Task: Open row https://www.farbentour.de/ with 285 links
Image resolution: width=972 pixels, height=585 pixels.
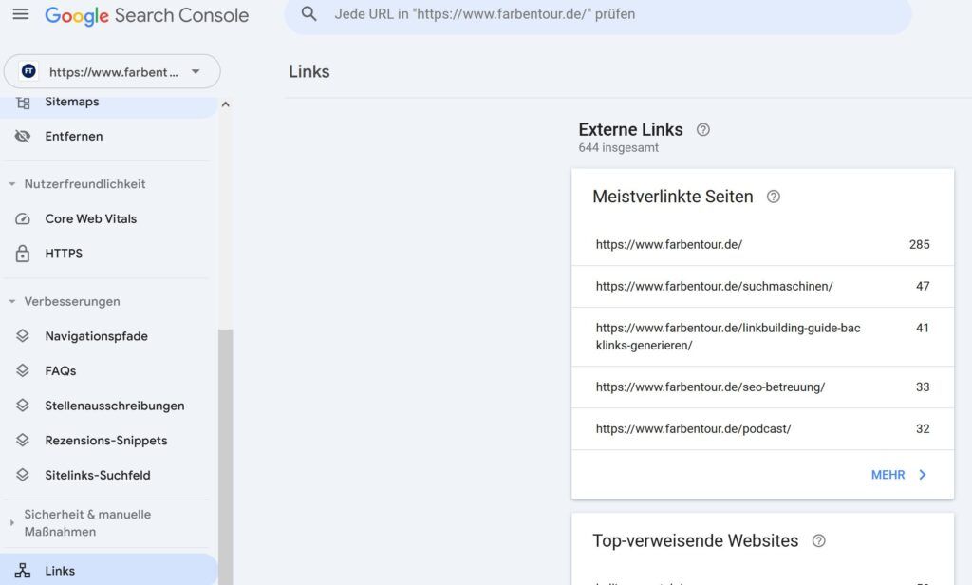Action: (x=762, y=244)
